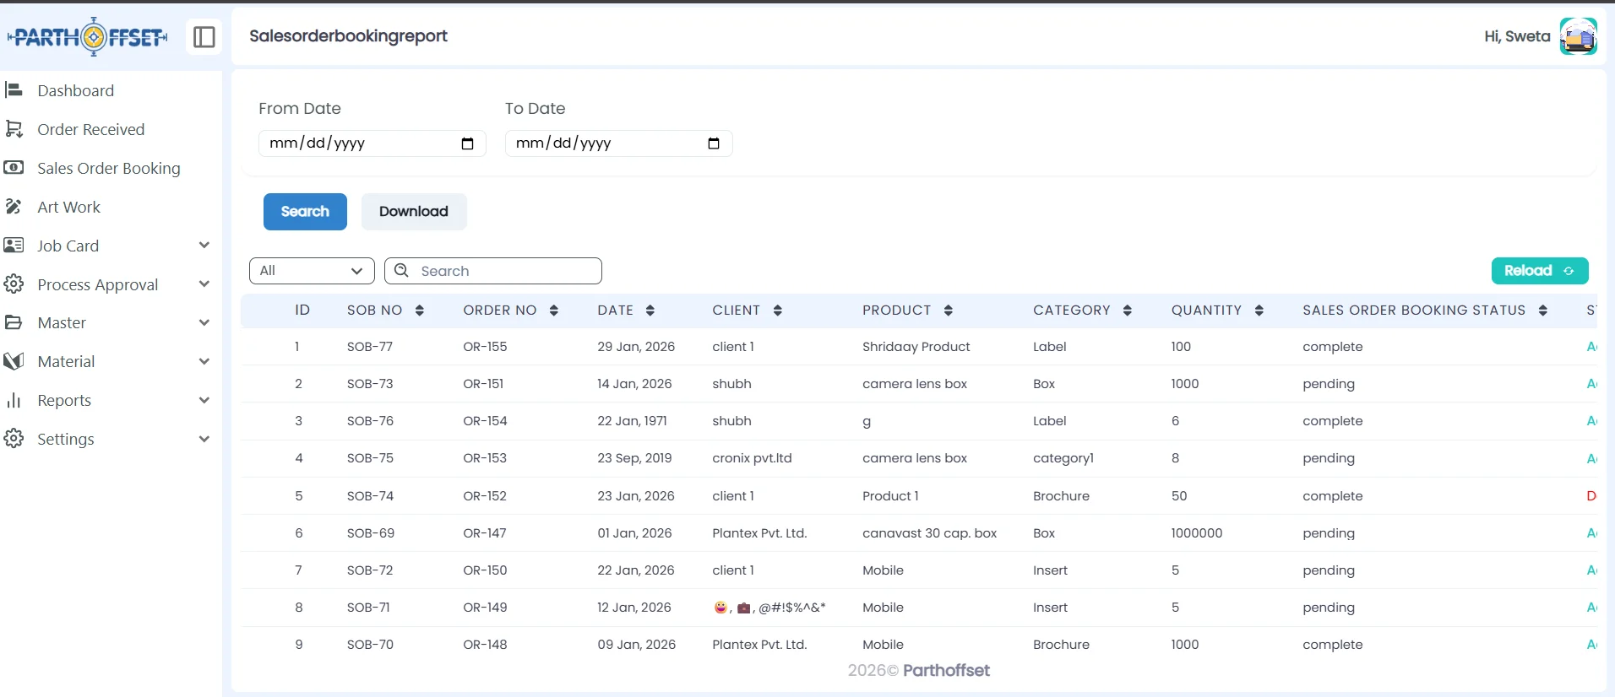The image size is (1615, 697).
Task: Open the All filter dropdown
Action: (x=312, y=271)
